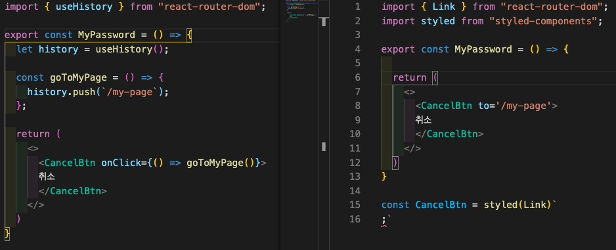This screenshot has width=616, height=250.
Task: Click 취소 on line 9 in right pane
Action: 424,119
